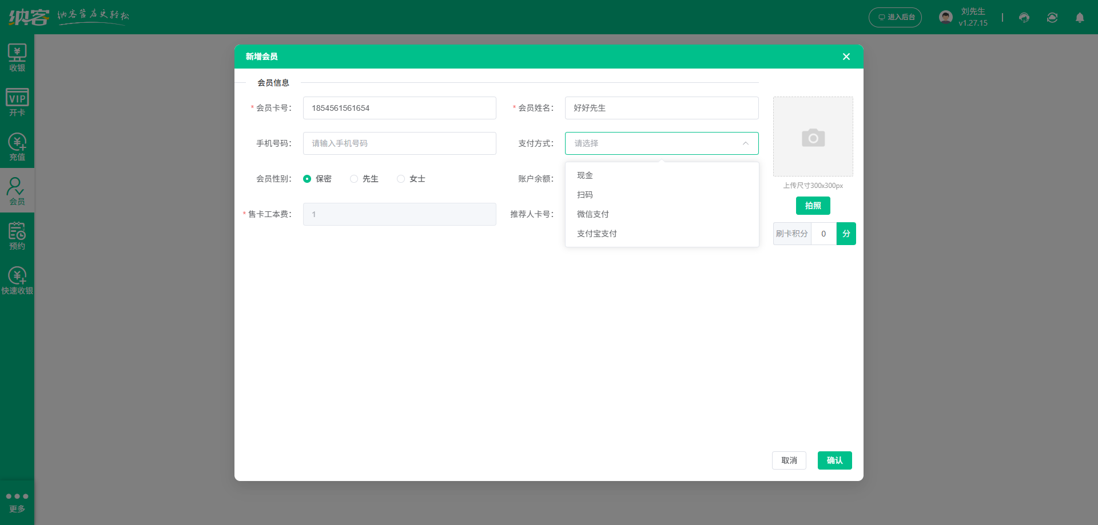Open the 更多 more menu icon
The width and height of the screenshot is (1098, 525).
coord(17,502)
